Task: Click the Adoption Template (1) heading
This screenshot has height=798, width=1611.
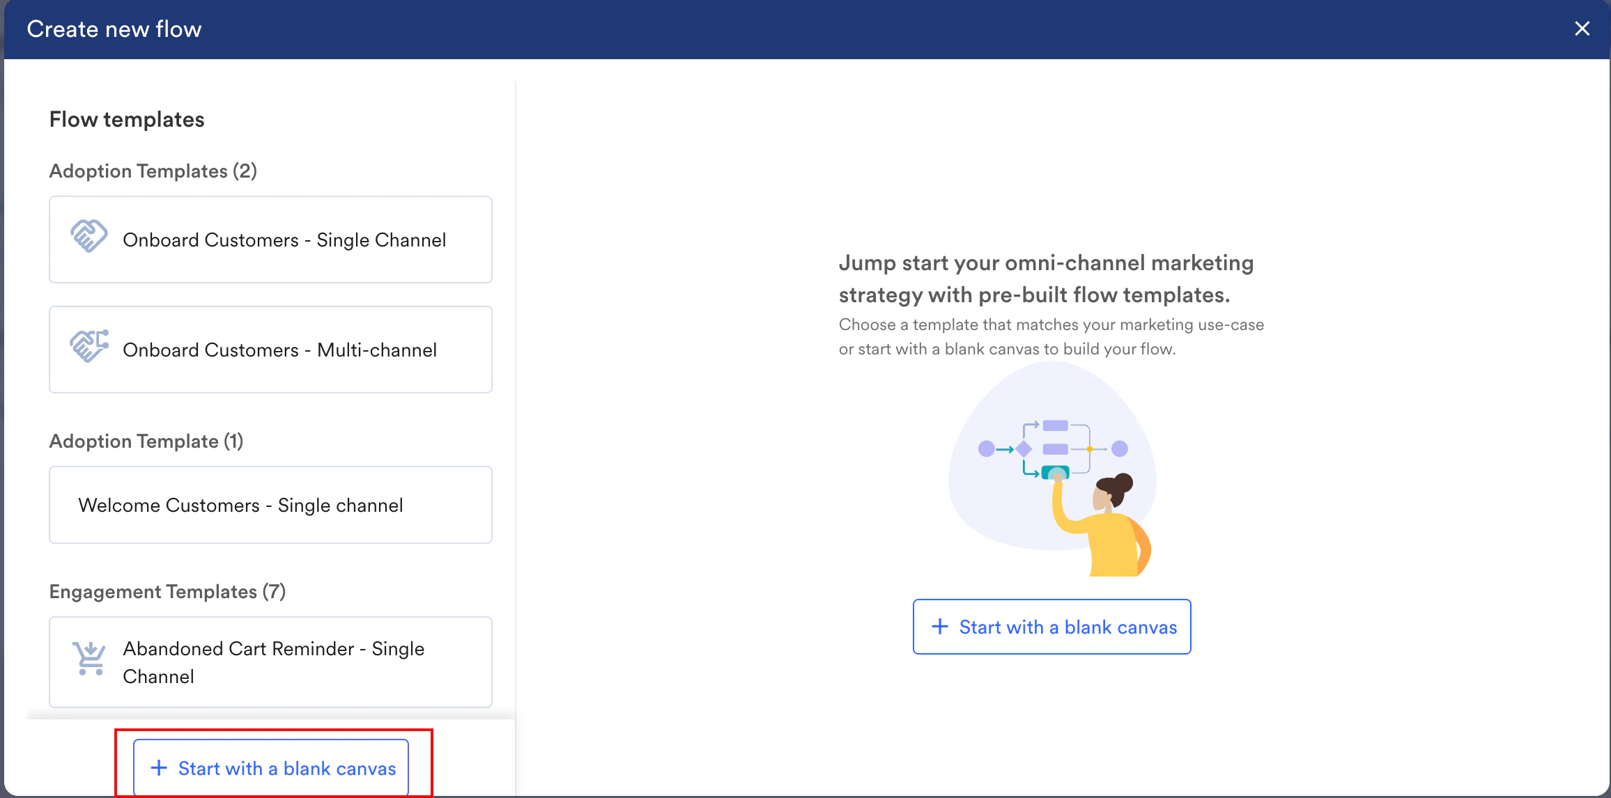Action: click(146, 441)
